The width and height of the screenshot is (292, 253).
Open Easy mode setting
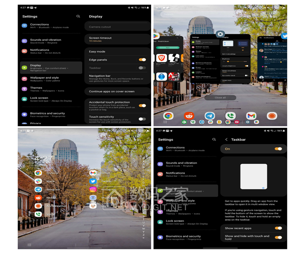point(117,51)
